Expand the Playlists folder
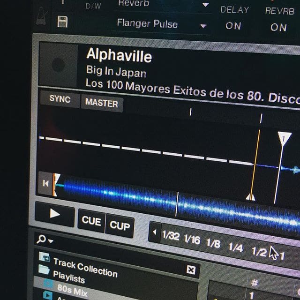300x300 pixels. click(x=69, y=277)
